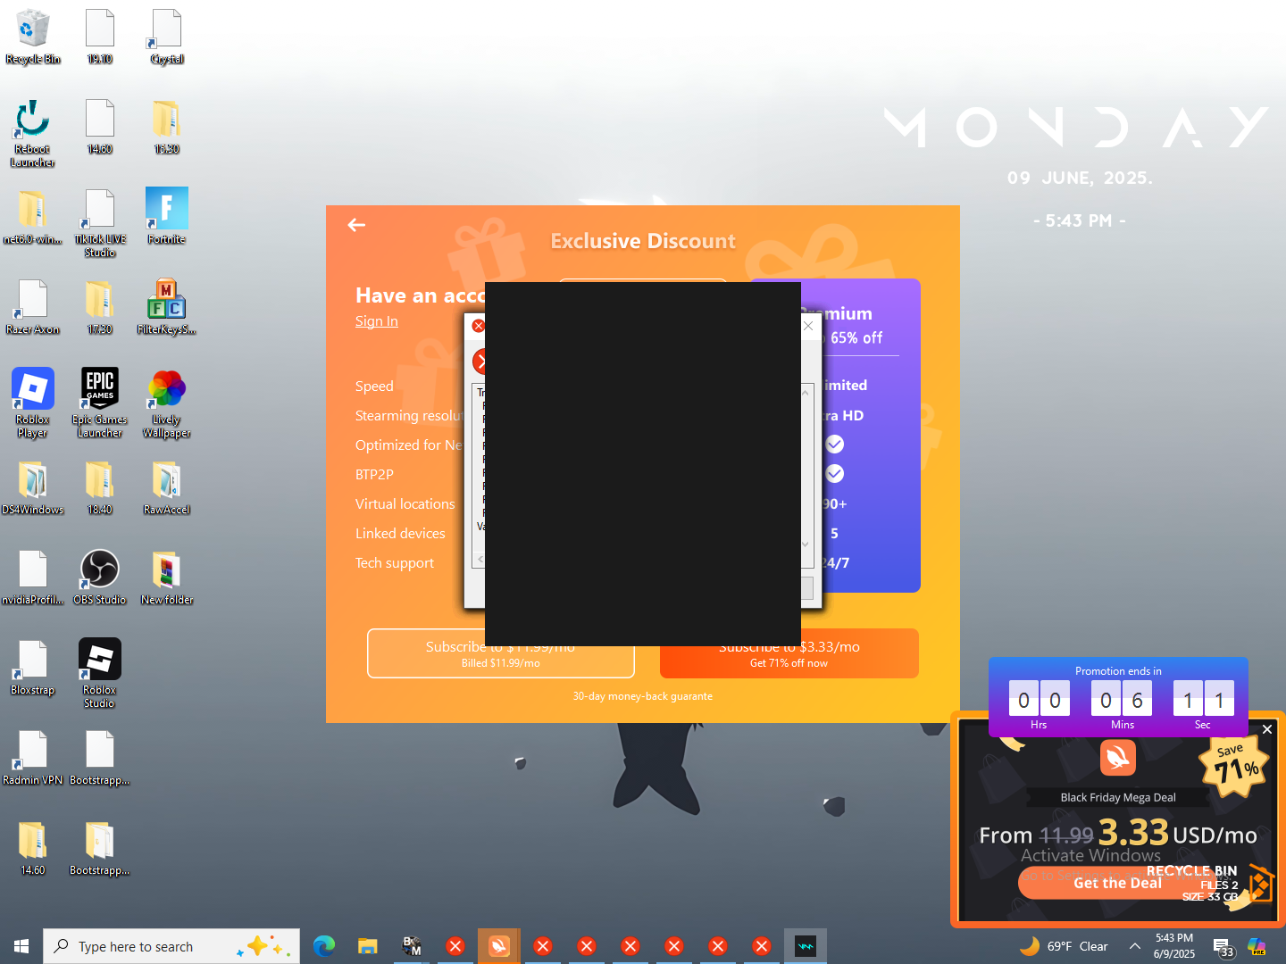Launch Radmin VPN shortcut
This screenshot has width=1286, height=964.
click(33, 759)
